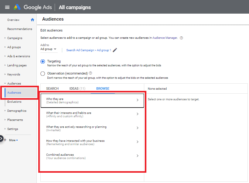This screenshot has height=183, width=249.
Task: Expand Who they are chevron
Action: pyautogui.click(x=138, y=100)
